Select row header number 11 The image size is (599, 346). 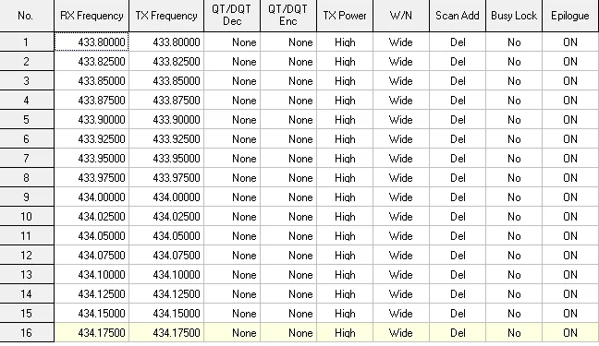click(27, 236)
